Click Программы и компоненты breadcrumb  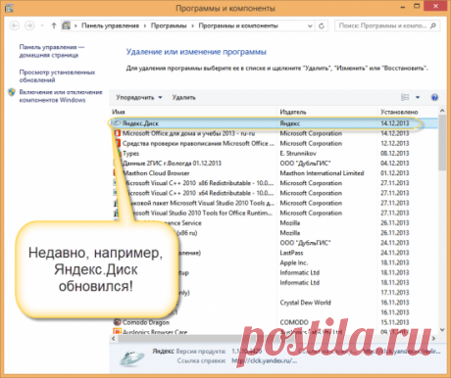point(238,25)
